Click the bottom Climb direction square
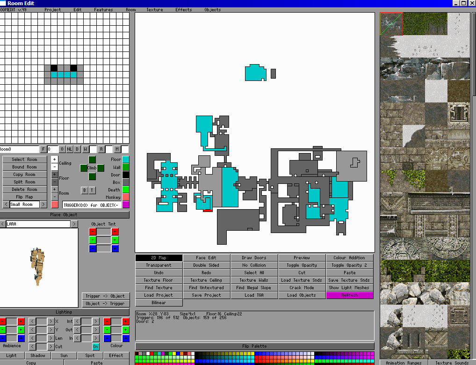 click(92, 176)
